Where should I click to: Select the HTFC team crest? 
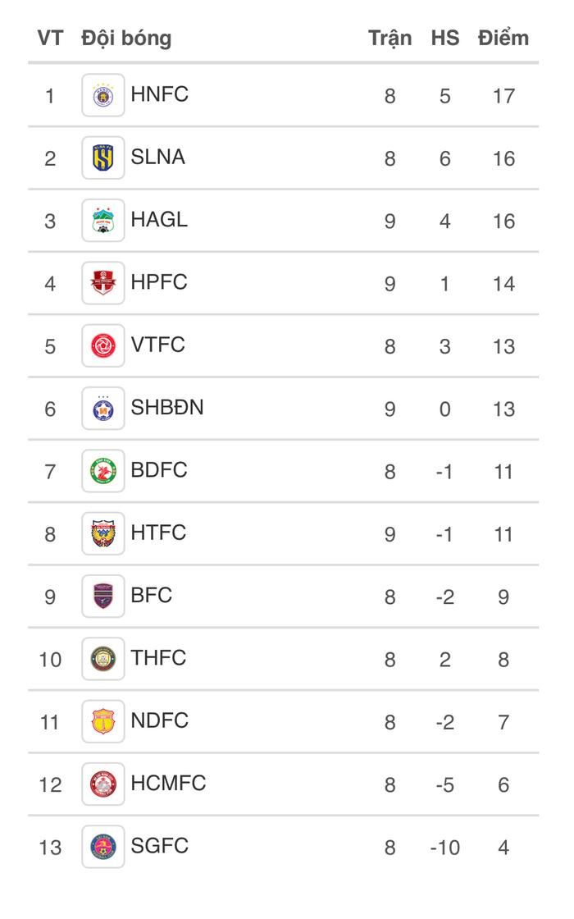click(103, 533)
